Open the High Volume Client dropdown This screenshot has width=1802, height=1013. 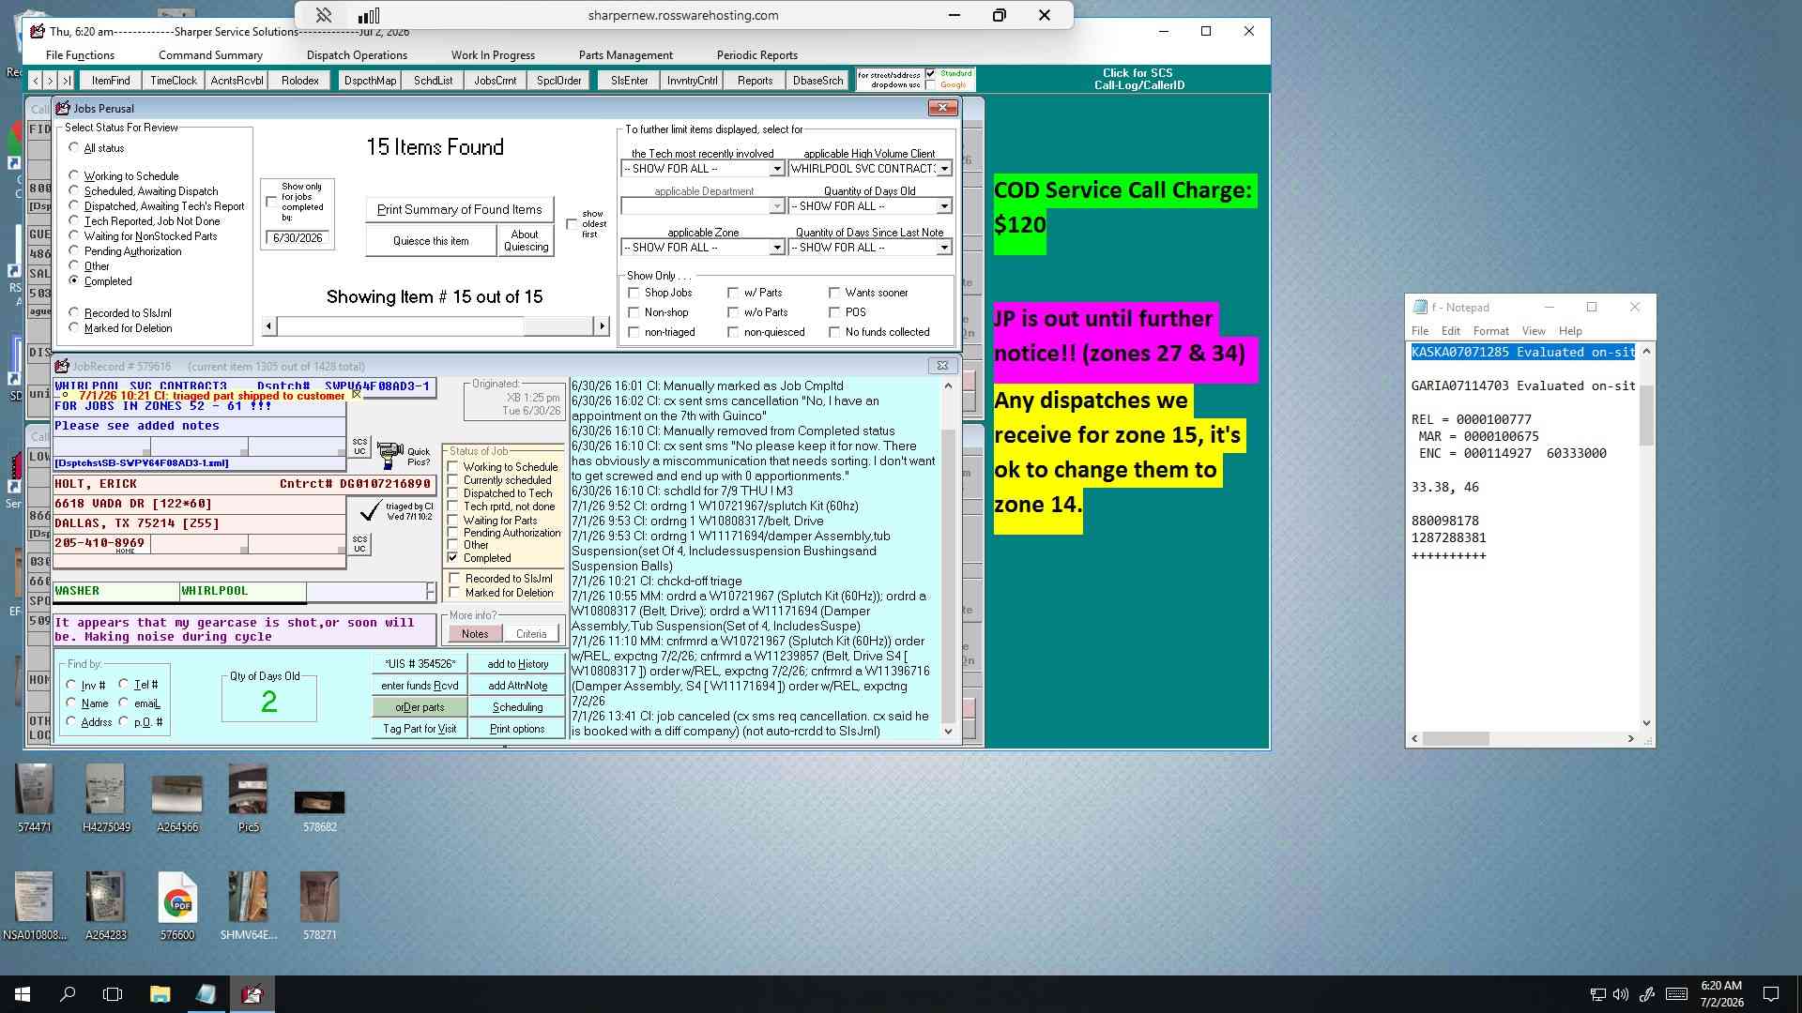click(x=943, y=169)
